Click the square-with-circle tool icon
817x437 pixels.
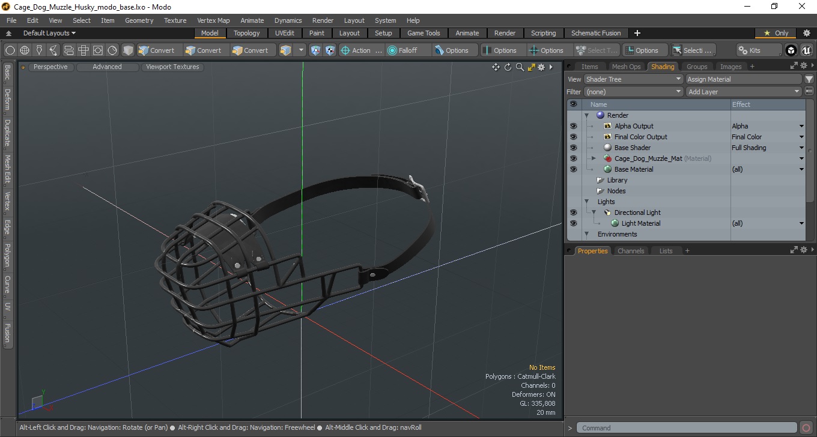coord(97,50)
